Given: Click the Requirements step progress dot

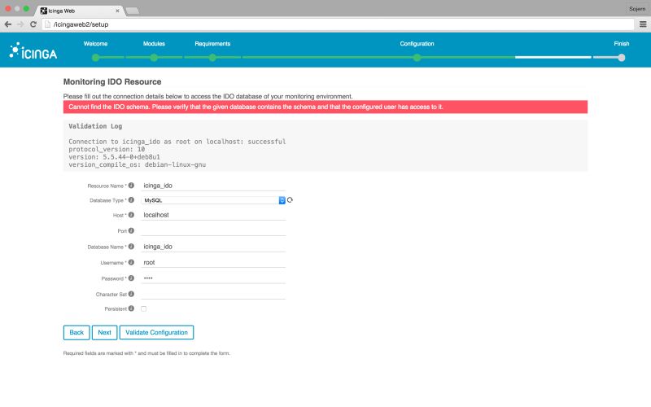Looking at the screenshot, I should pyautogui.click(x=212, y=58).
